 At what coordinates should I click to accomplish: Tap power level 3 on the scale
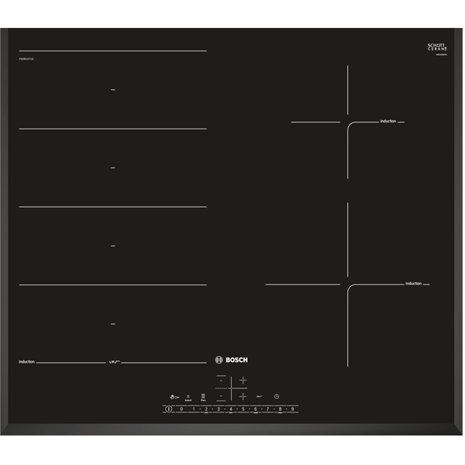click(x=219, y=408)
